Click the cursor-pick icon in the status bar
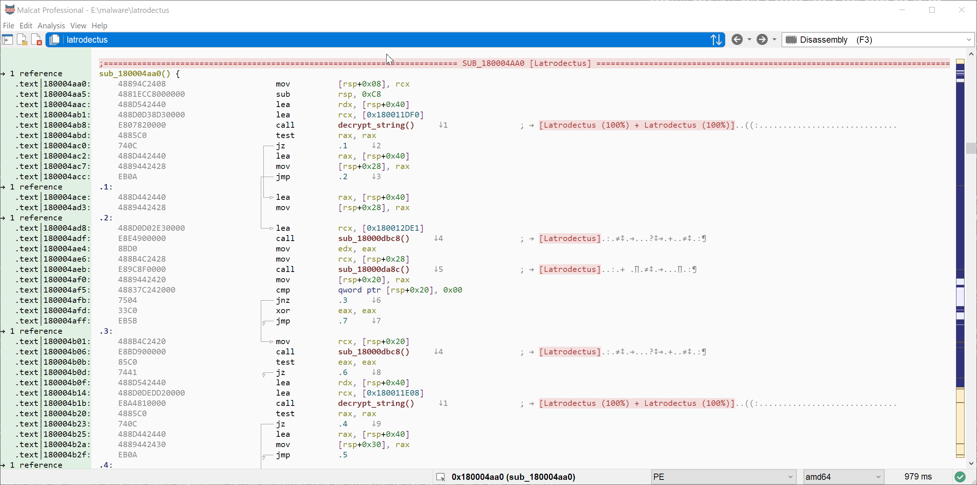Image resolution: width=977 pixels, height=485 pixels. [x=440, y=477]
